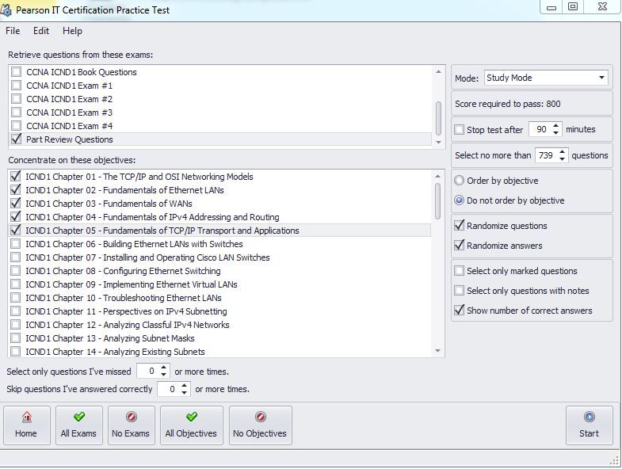Check ICND1 Chapter 09 objective checkbox

click(x=16, y=284)
